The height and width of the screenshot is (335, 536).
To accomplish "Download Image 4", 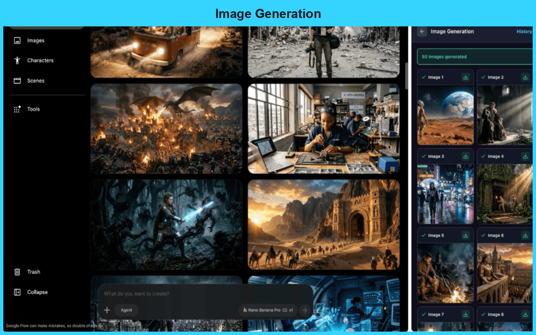I will click(x=525, y=157).
